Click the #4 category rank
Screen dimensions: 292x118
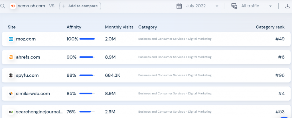[281, 94]
